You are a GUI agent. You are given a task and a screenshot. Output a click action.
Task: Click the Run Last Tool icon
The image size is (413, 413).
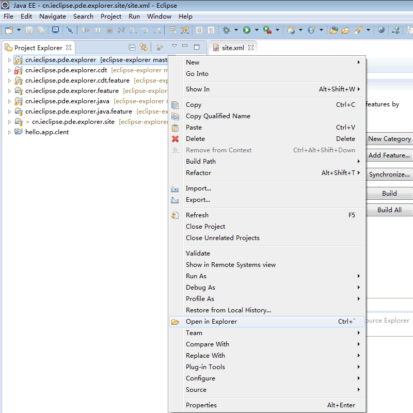267,30
